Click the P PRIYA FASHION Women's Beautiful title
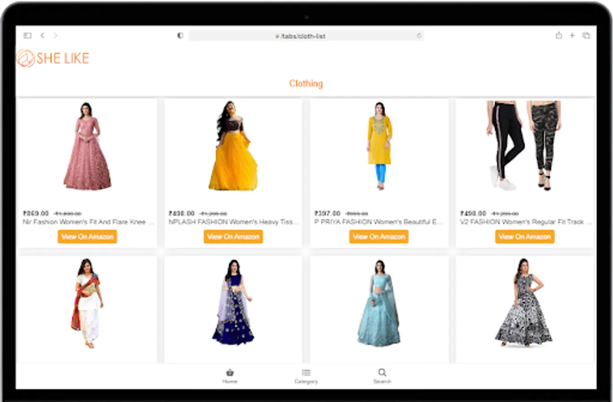This screenshot has width=613, height=402. 379,222
